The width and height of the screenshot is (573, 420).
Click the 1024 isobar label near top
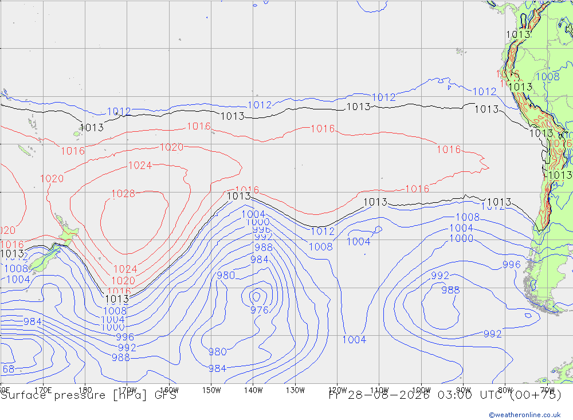pos(140,166)
